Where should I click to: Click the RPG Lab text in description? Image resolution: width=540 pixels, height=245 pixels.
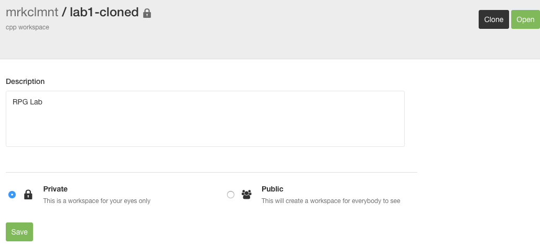pos(27,102)
